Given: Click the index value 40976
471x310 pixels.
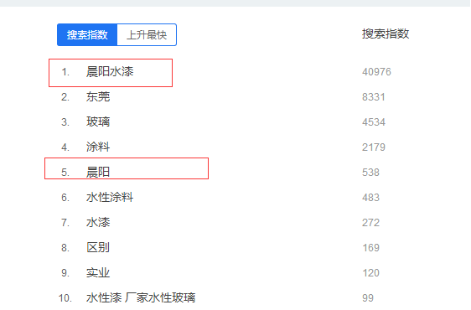Looking at the screenshot, I should [376, 72].
